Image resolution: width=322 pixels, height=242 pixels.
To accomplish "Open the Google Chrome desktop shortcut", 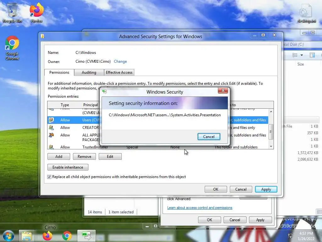I will [12, 48].
